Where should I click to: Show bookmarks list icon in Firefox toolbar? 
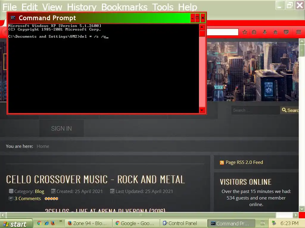(x=254, y=32)
